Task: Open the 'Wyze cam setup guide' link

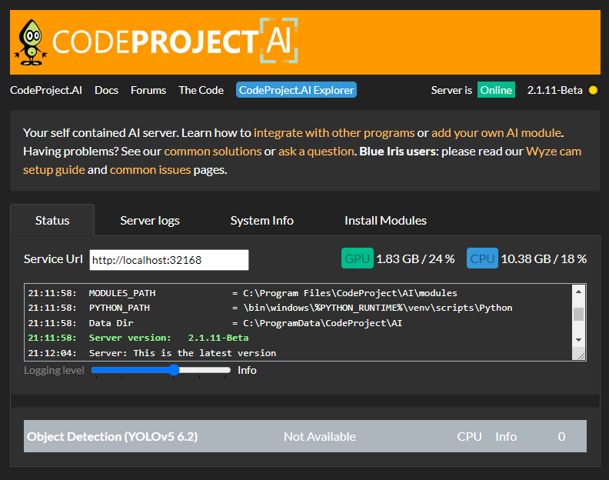Action: point(554,152)
